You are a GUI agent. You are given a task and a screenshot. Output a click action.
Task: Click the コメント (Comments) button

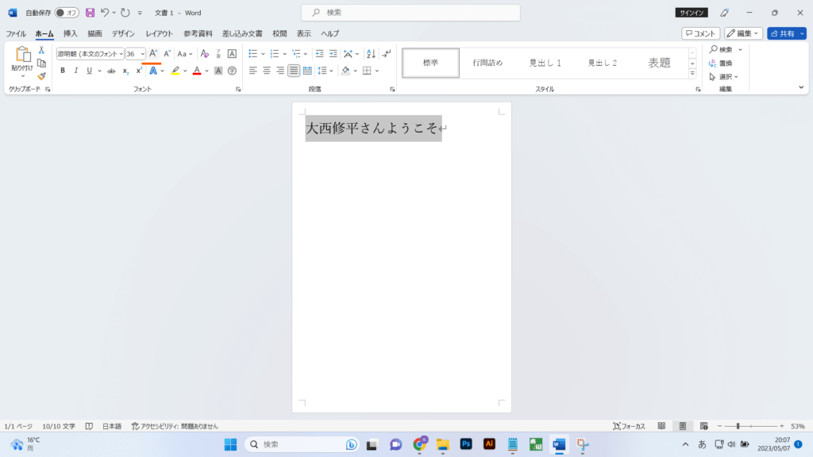pos(700,33)
